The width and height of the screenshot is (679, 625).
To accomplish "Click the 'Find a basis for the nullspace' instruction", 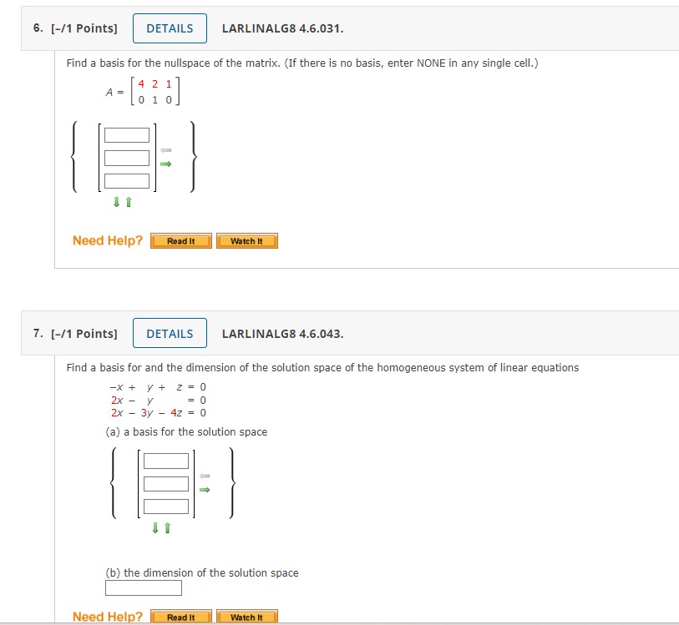I will (302, 63).
